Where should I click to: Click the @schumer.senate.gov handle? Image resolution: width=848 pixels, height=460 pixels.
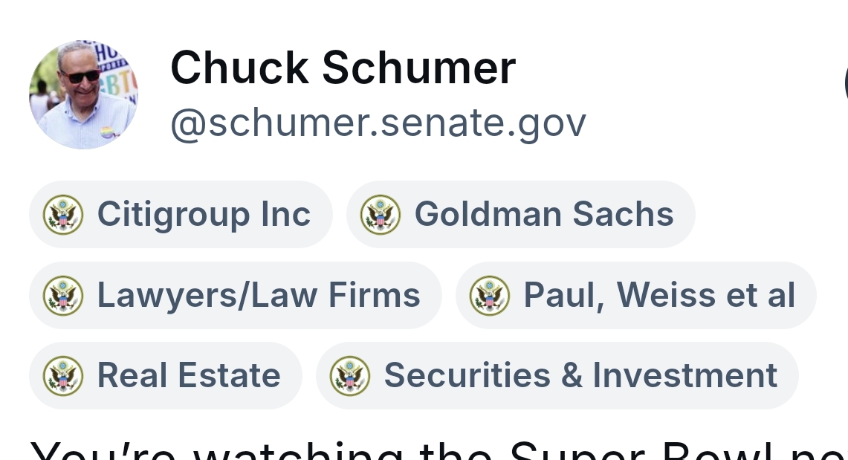click(x=378, y=123)
